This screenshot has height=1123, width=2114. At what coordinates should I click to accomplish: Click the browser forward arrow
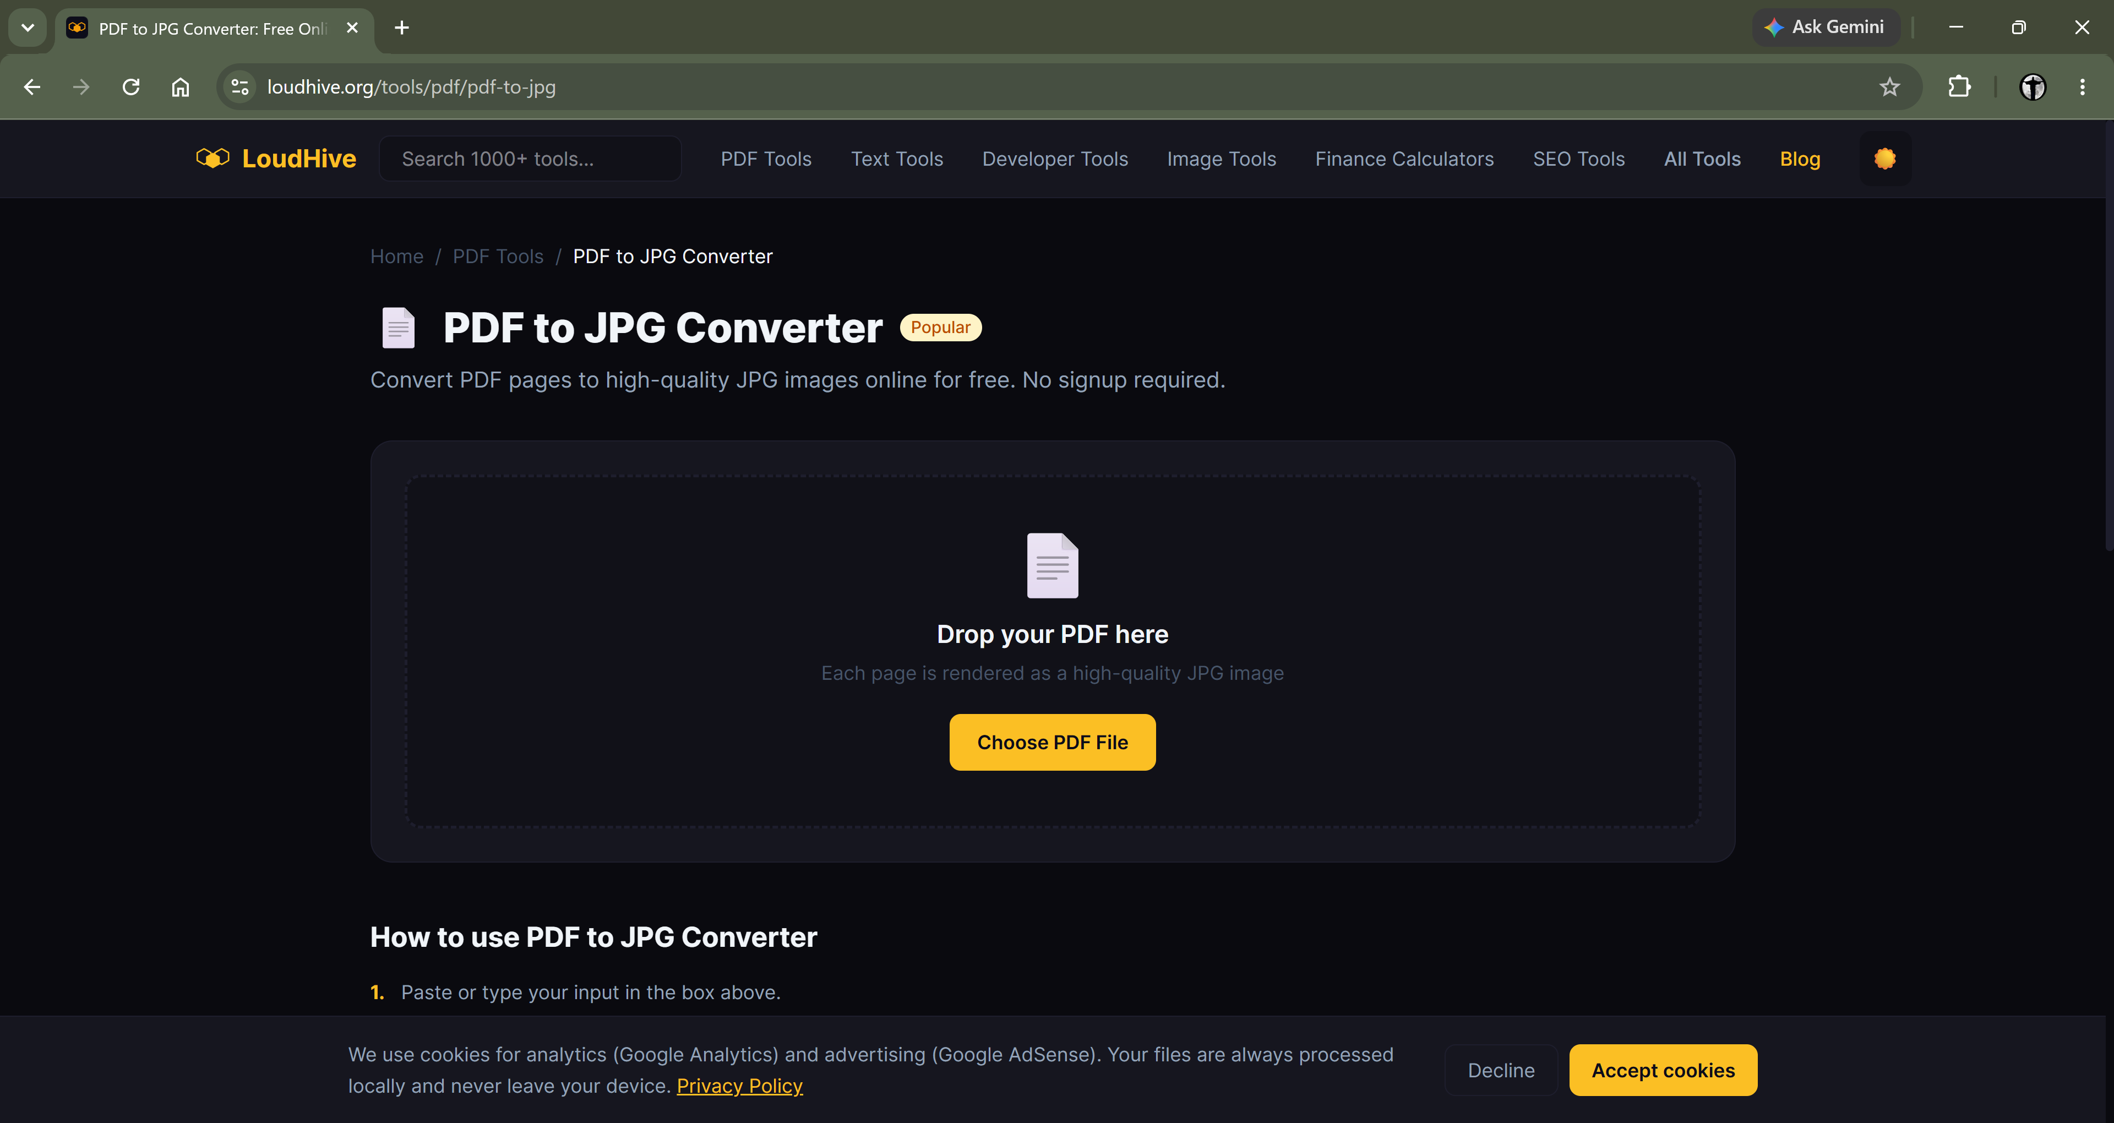click(x=81, y=87)
